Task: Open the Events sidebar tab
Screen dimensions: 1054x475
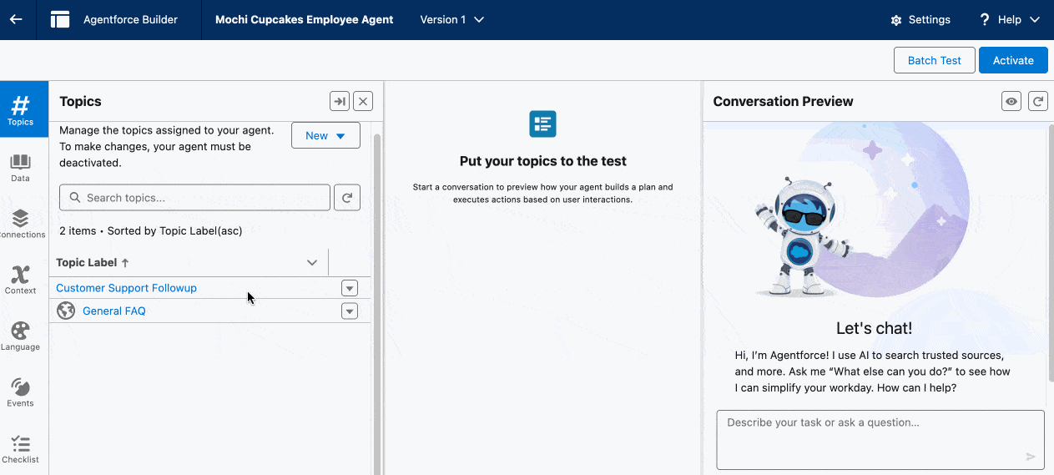Action: 21,392
